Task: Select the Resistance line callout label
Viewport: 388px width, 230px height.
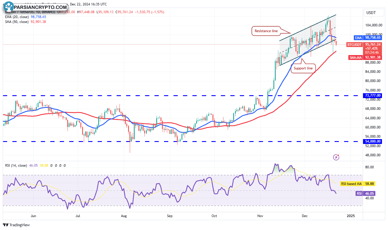Action: 266,31
